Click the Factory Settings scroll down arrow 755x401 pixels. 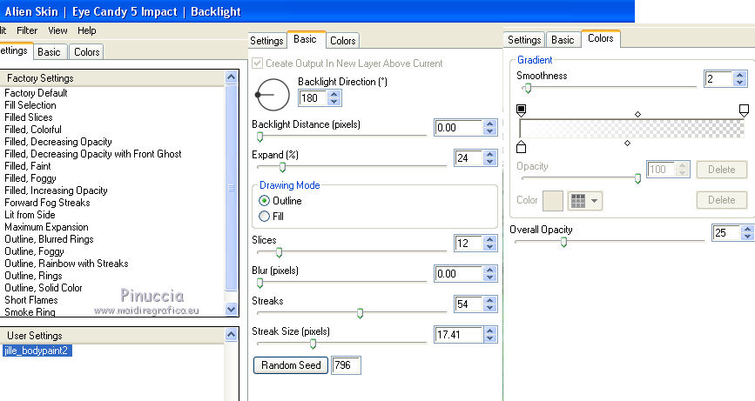click(x=231, y=310)
